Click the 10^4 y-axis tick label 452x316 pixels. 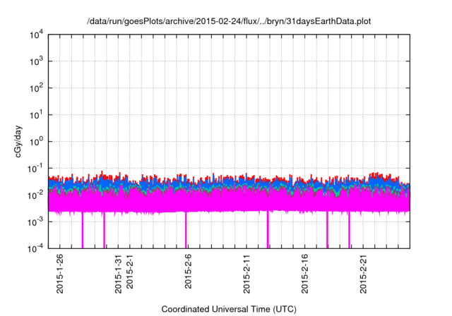pyautogui.click(x=36, y=35)
